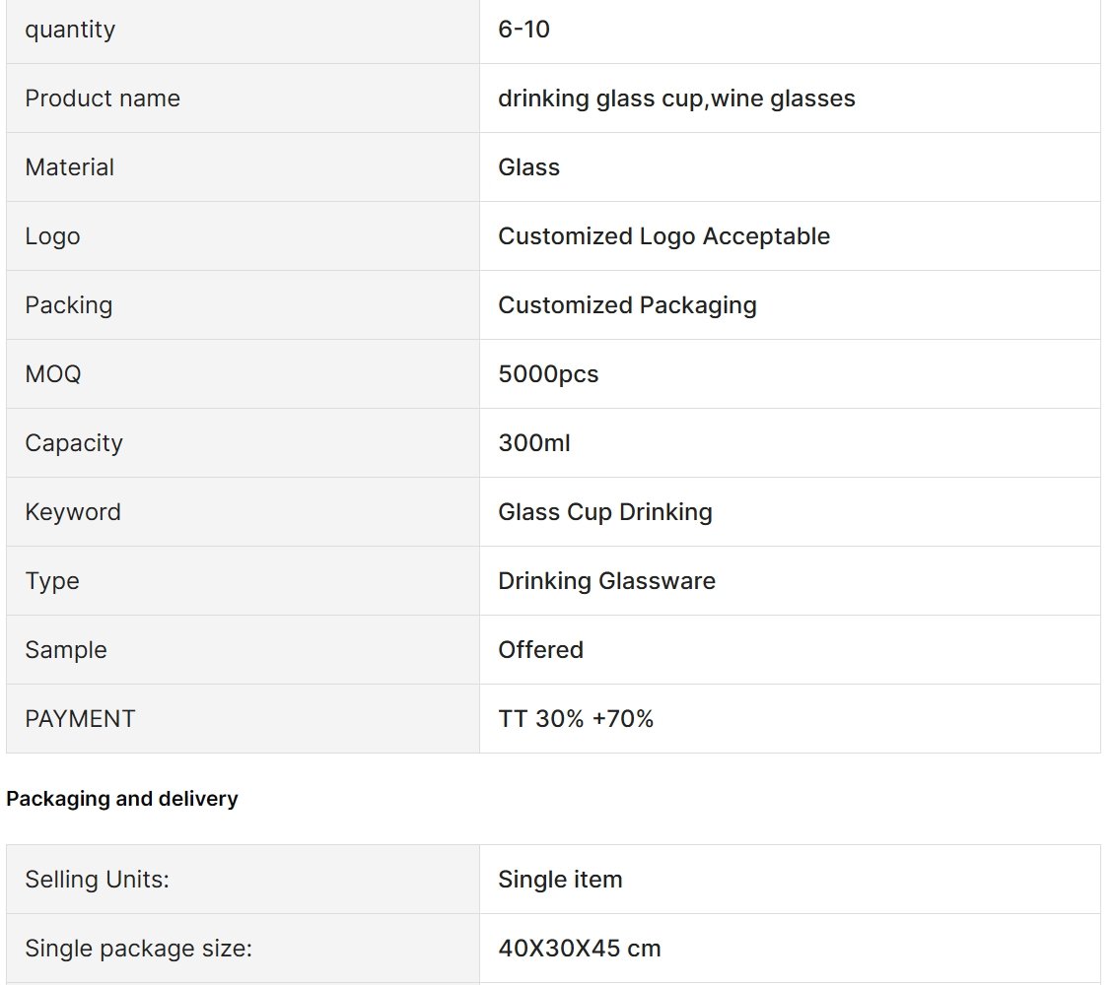Screen dimensions: 1115x985
Task: Click the drinking glass cup,wine glasses text
Action: point(676,98)
